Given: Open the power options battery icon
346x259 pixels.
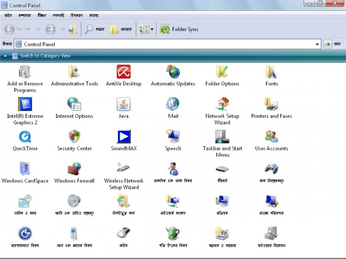Looking at the screenshot, I should click(173, 237).
